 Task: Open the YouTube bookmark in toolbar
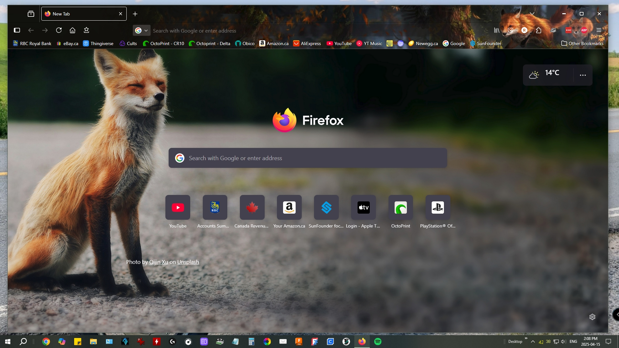[x=339, y=43]
